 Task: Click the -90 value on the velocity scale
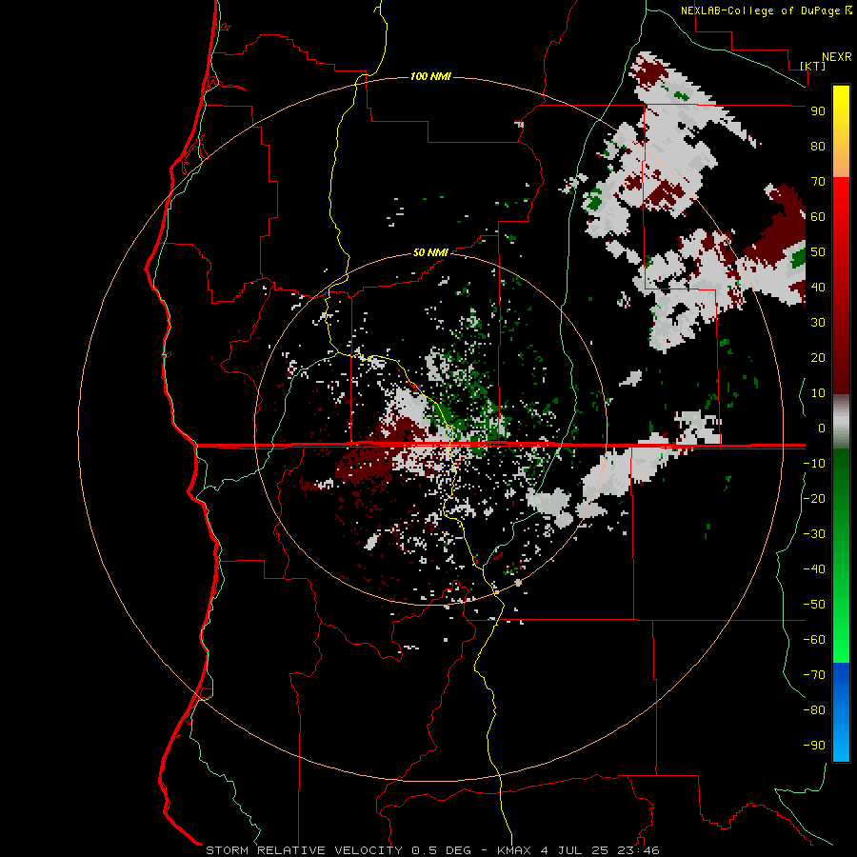pyautogui.click(x=814, y=746)
